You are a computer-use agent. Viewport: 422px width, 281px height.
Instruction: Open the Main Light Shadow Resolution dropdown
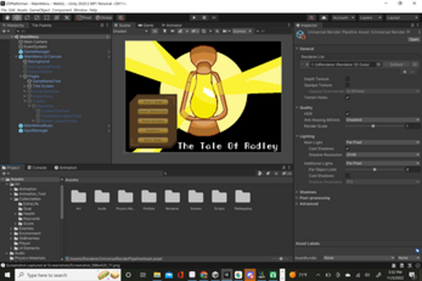382,155
